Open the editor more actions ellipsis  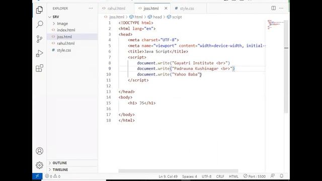(281, 8)
